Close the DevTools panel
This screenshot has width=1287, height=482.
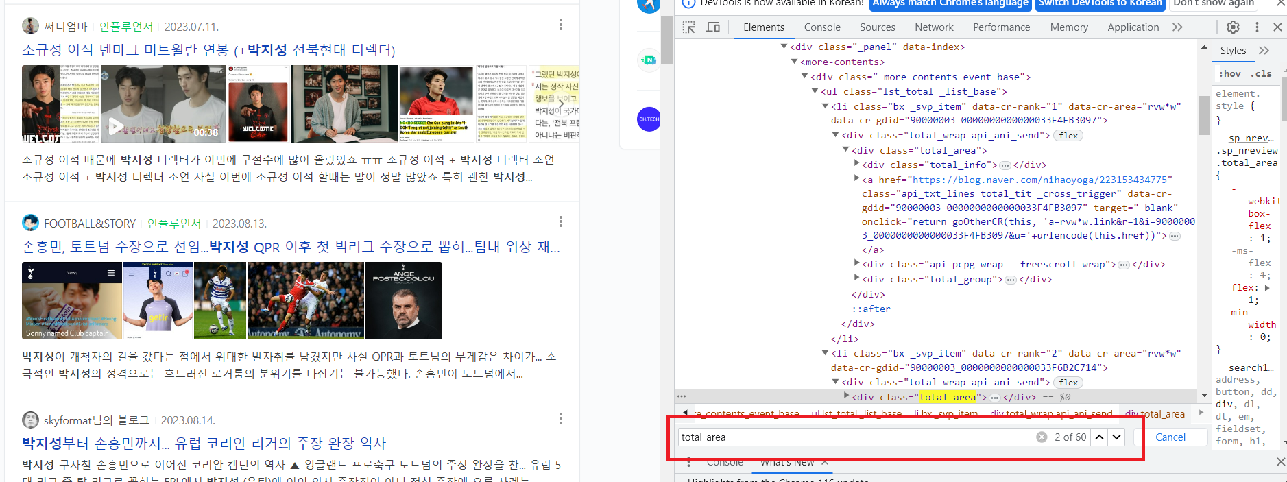point(1277,27)
